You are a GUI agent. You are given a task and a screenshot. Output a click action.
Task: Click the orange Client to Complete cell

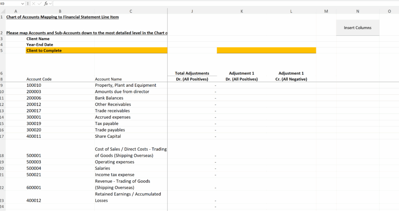(96, 51)
